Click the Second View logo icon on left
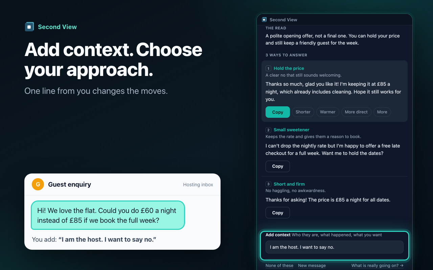 (x=29, y=27)
